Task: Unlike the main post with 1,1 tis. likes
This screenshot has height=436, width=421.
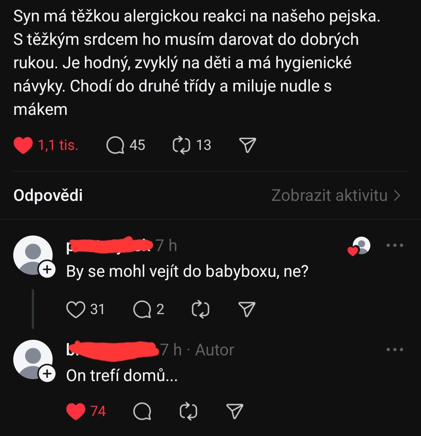Action: coord(23,146)
